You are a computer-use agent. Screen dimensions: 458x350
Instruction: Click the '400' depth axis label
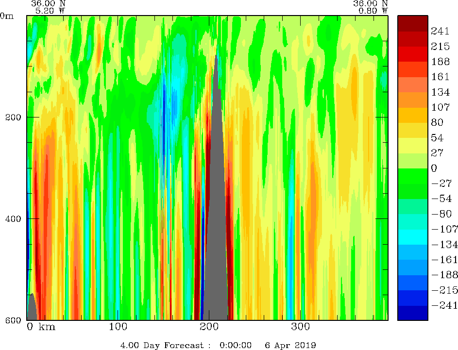[x=13, y=218]
